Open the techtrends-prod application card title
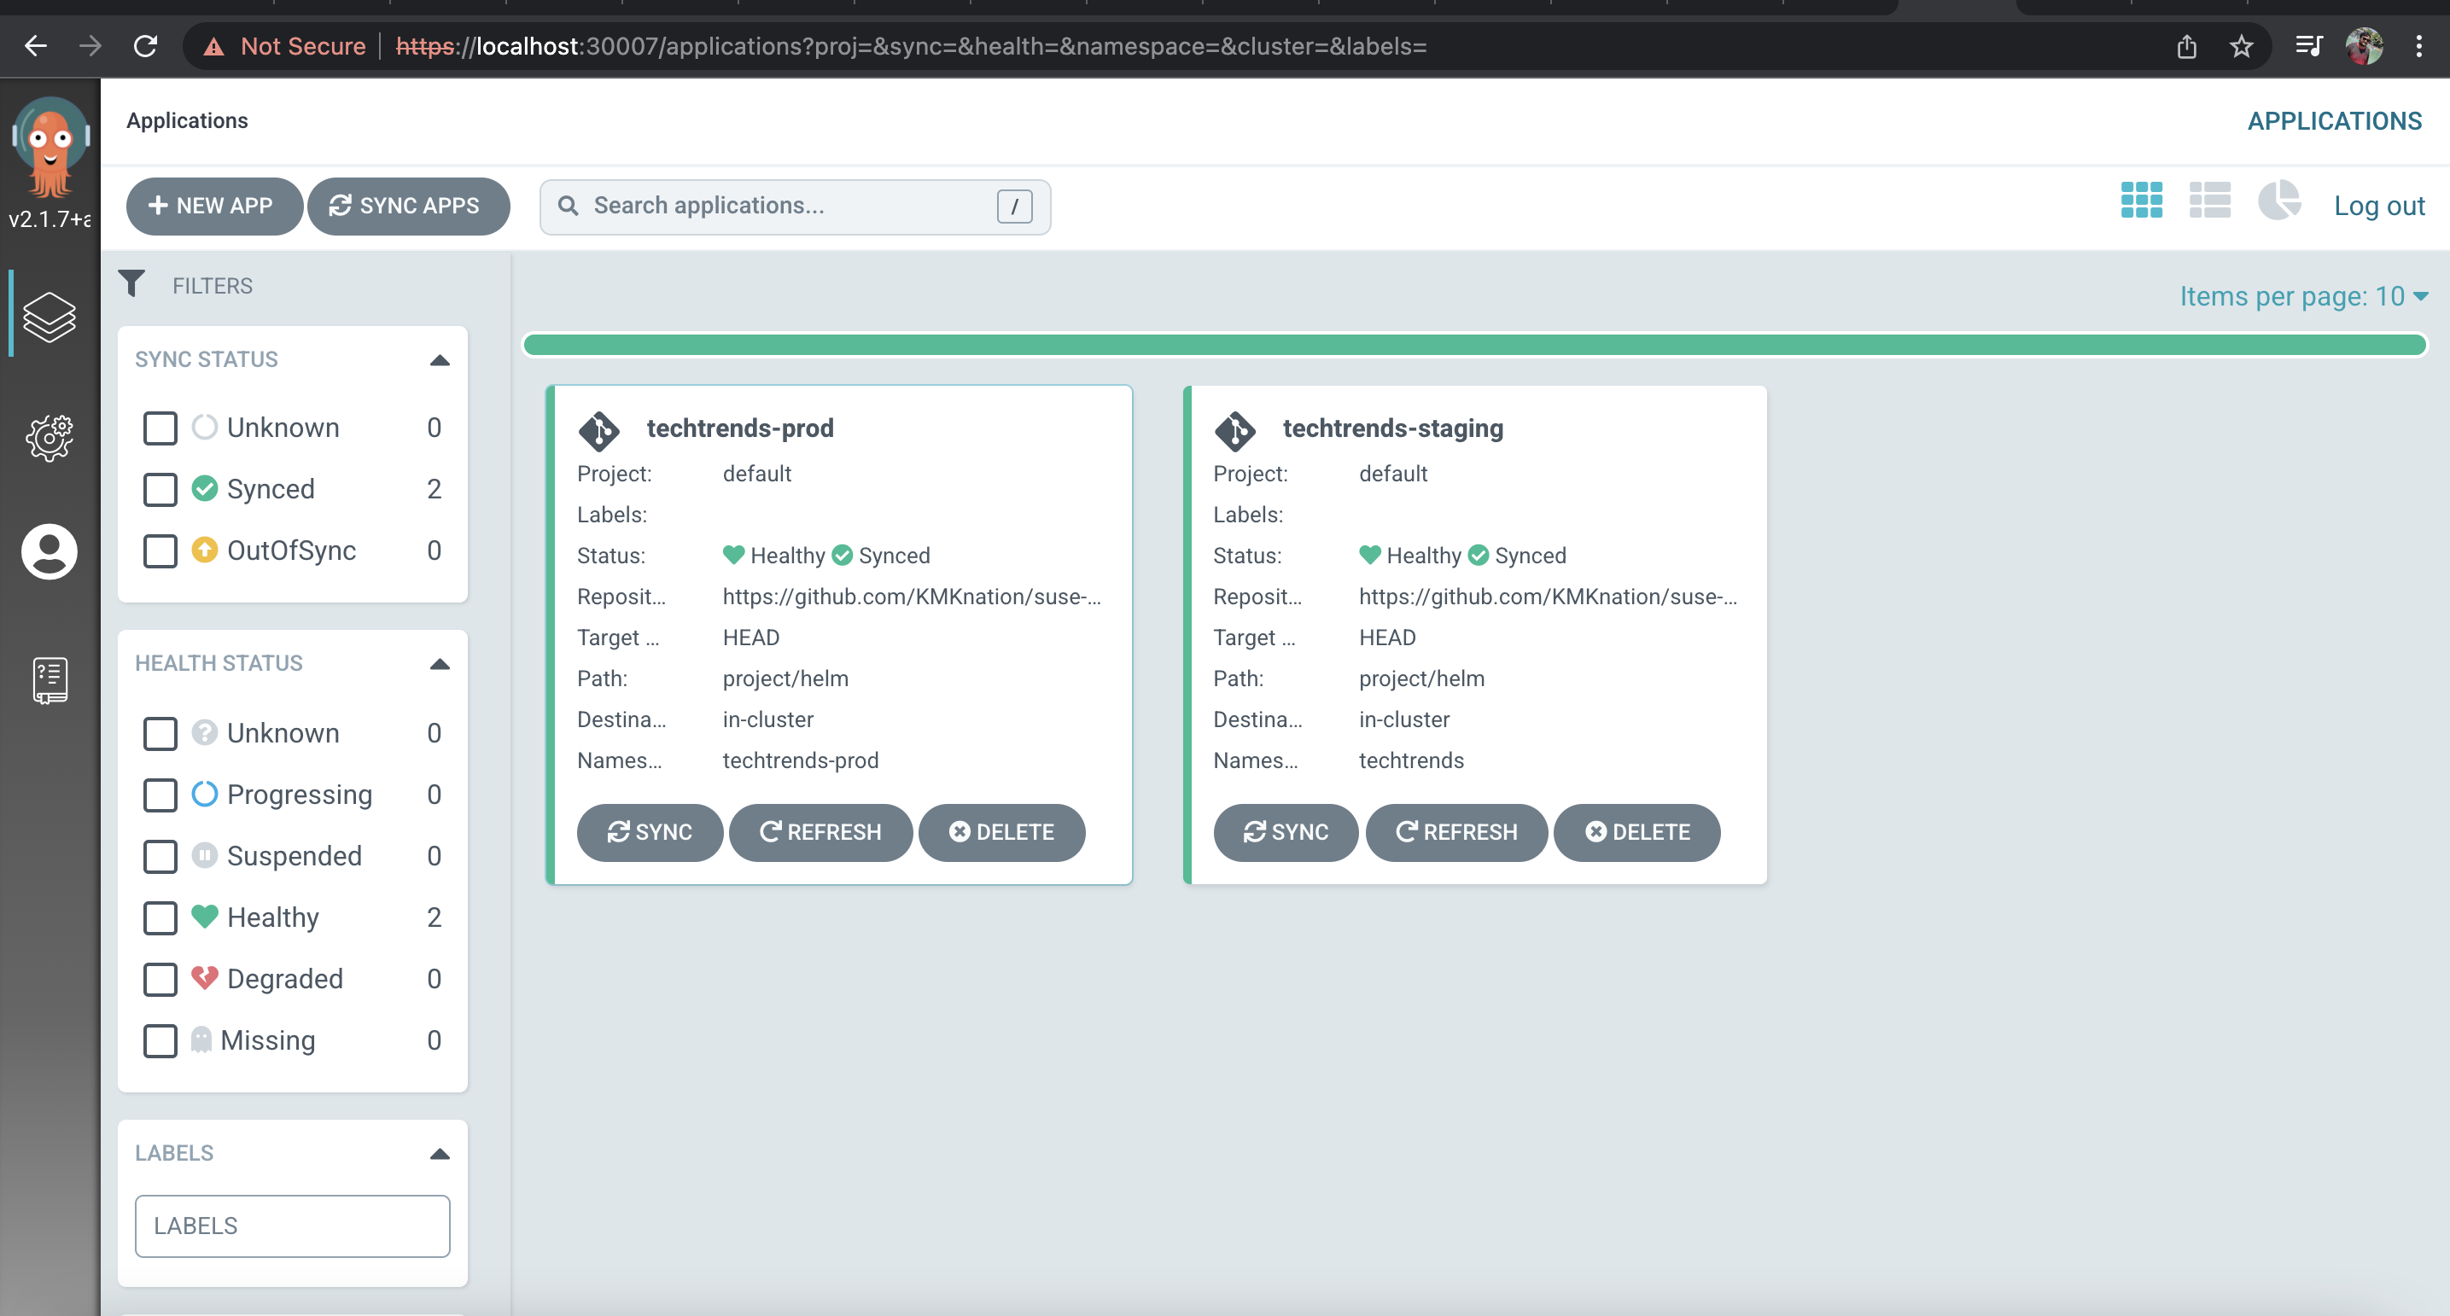 click(739, 428)
